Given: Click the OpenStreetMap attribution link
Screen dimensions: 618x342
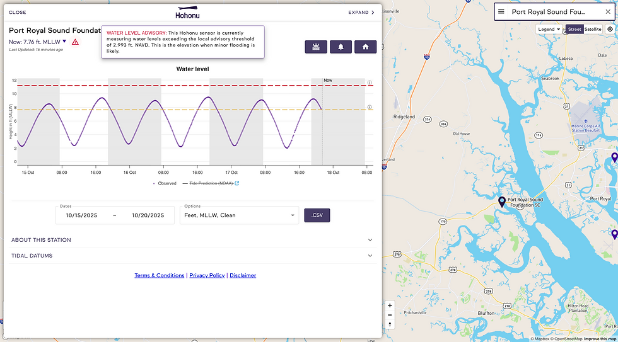Looking at the screenshot, I should (x=566, y=339).
